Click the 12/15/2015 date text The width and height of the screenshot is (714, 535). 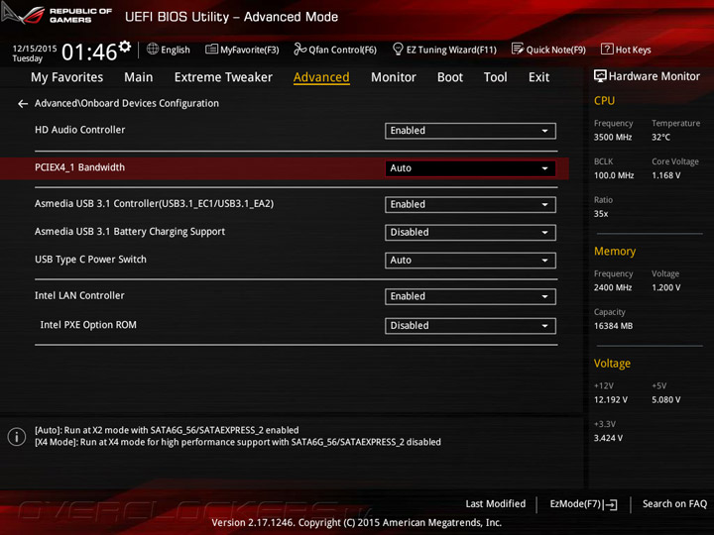tap(35, 49)
